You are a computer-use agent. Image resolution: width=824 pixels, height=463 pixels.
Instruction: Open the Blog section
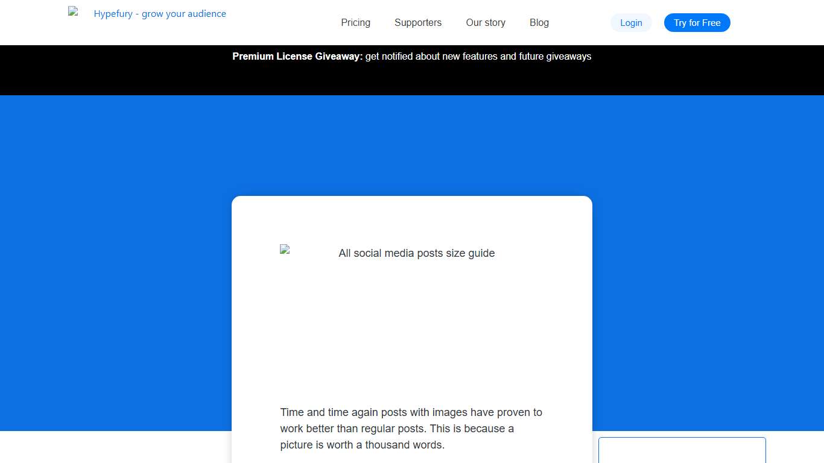coord(539,22)
